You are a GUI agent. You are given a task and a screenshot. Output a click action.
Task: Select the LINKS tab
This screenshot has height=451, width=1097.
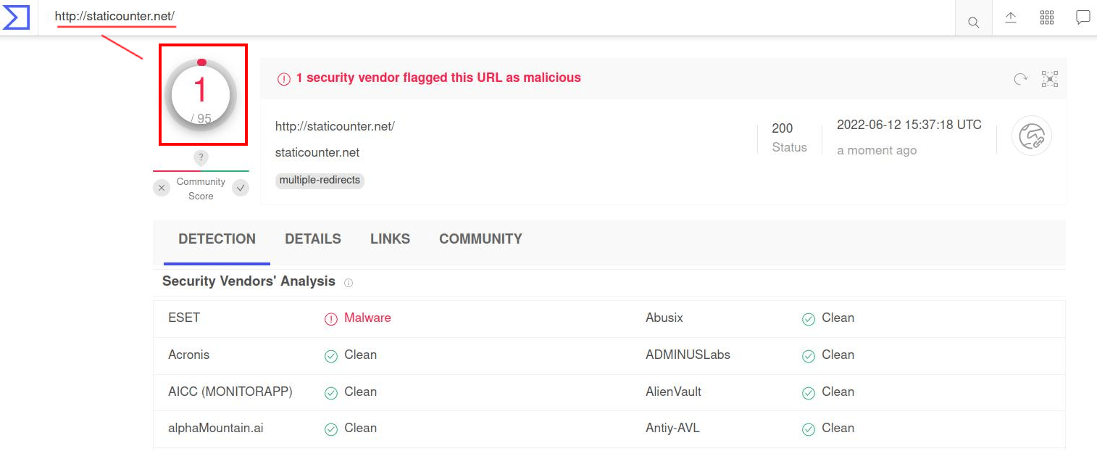390,239
